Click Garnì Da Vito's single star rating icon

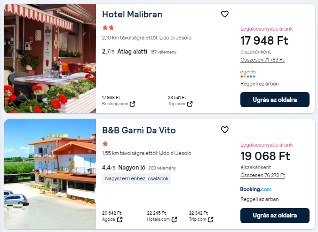pos(105,143)
